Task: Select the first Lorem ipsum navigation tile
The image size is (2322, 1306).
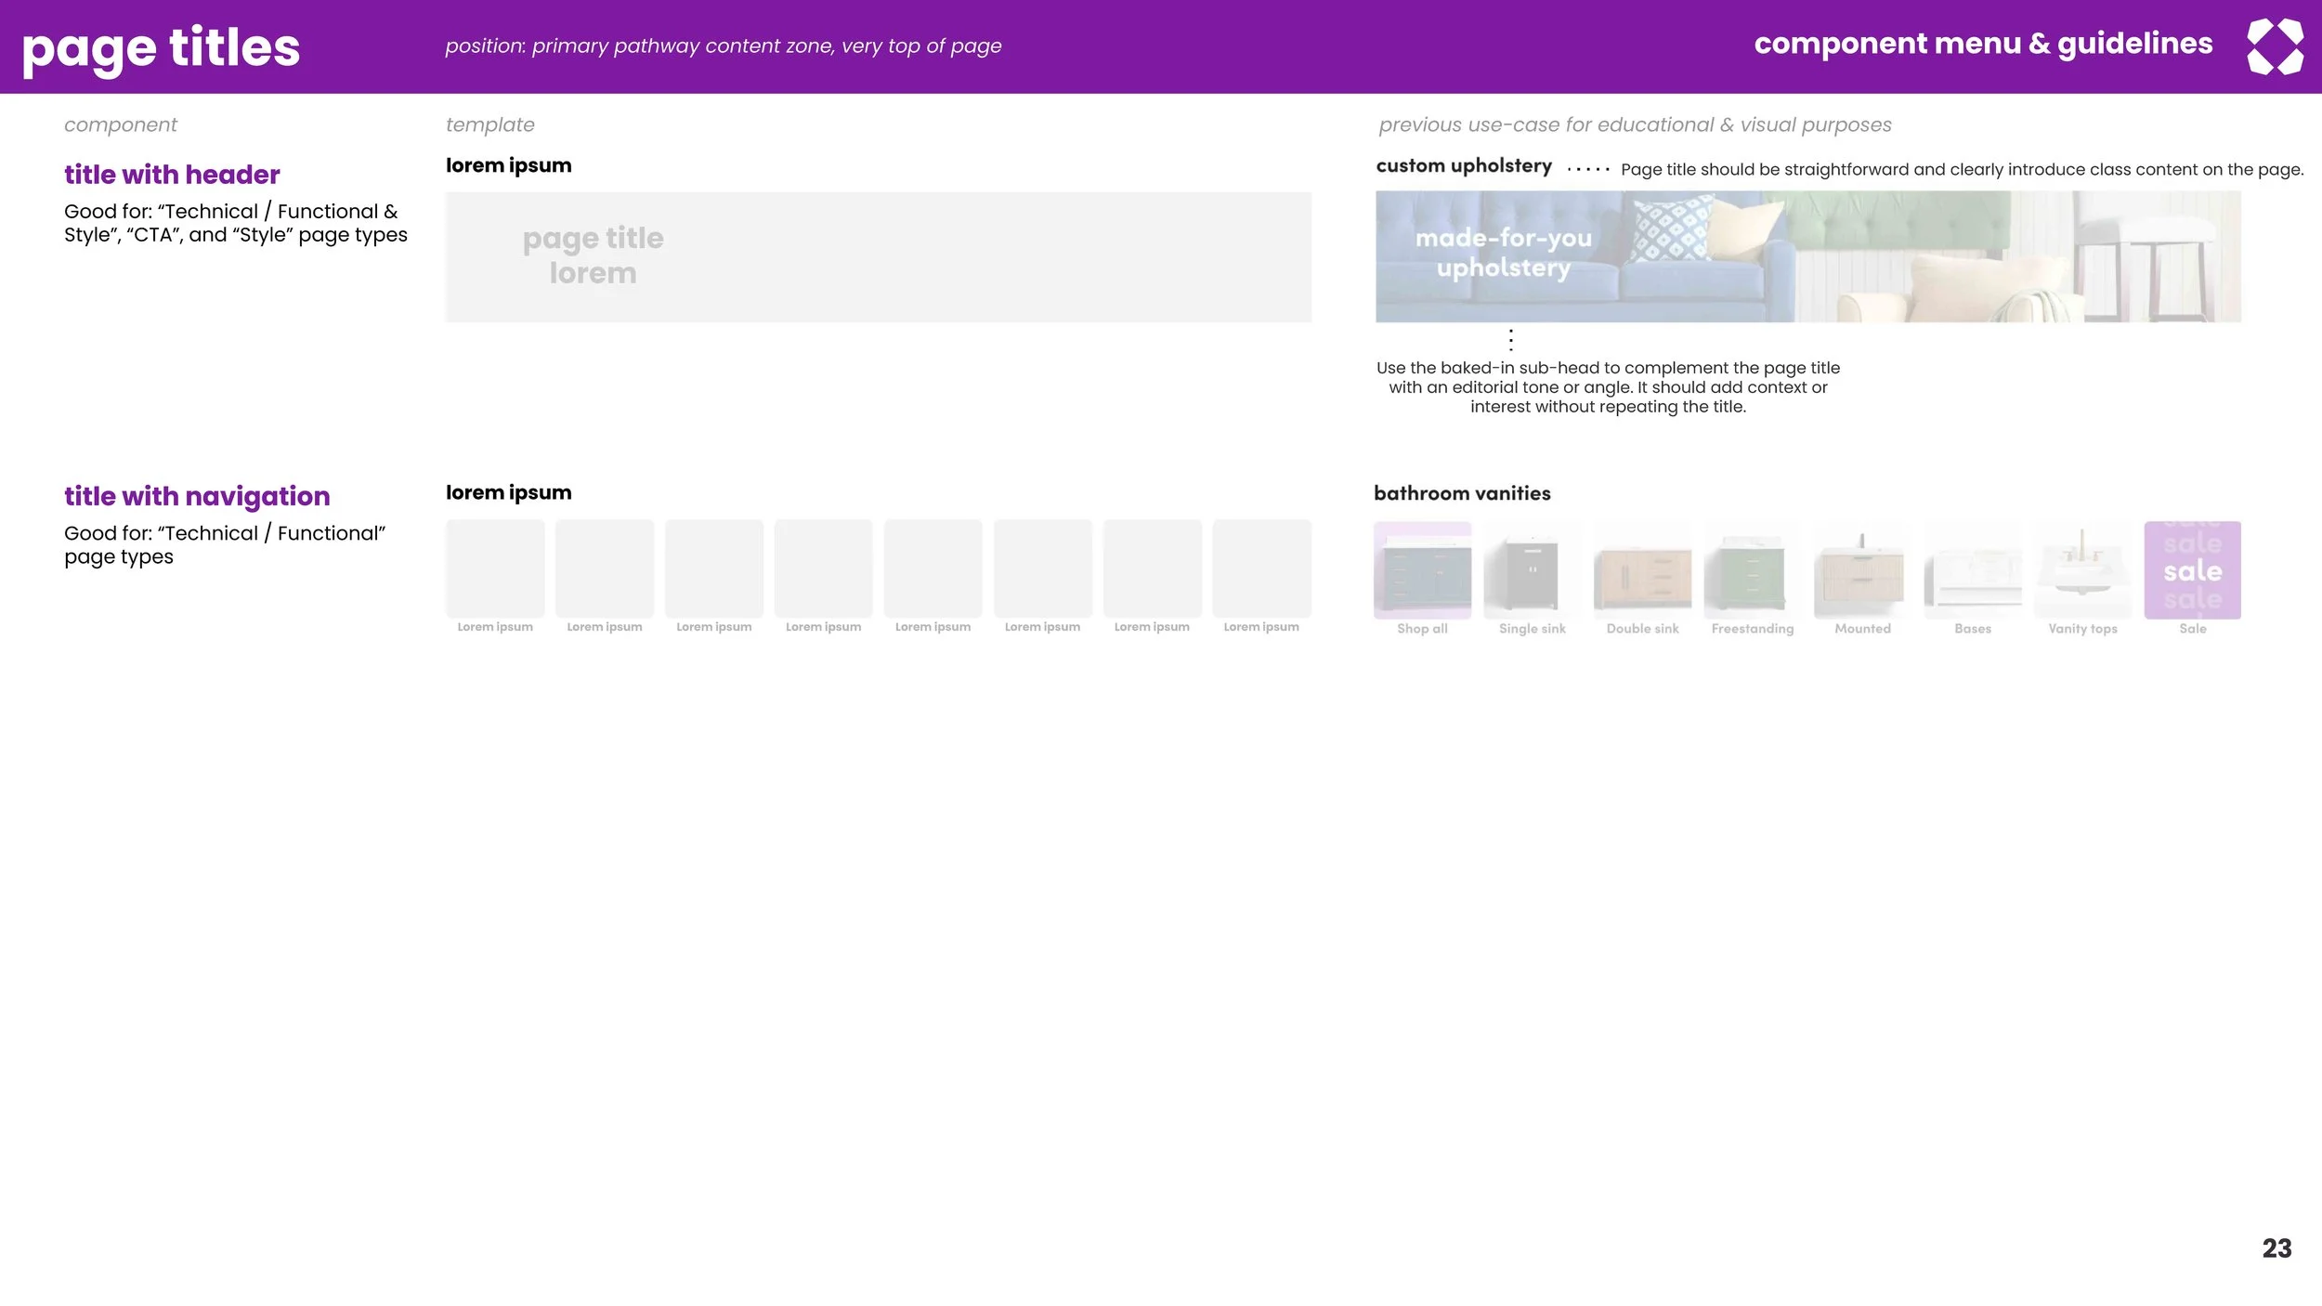Action: click(495, 568)
